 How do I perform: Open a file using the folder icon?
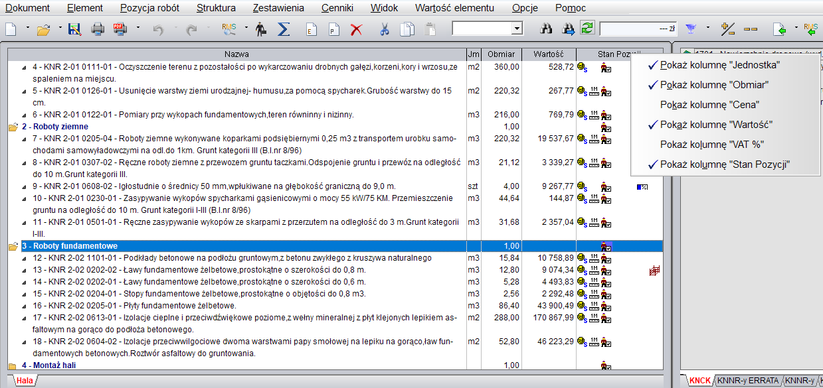tap(44, 29)
